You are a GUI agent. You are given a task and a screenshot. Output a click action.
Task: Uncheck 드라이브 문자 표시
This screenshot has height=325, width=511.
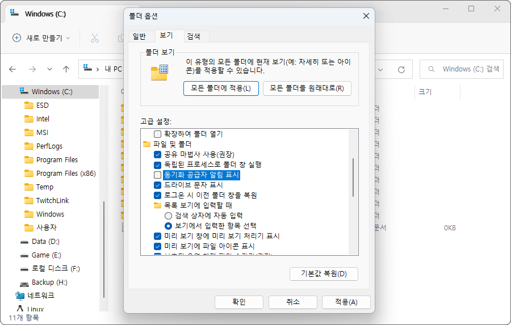pyautogui.click(x=157, y=185)
